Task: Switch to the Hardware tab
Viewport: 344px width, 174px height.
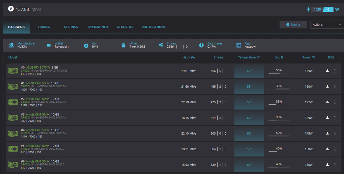Action: point(17,27)
